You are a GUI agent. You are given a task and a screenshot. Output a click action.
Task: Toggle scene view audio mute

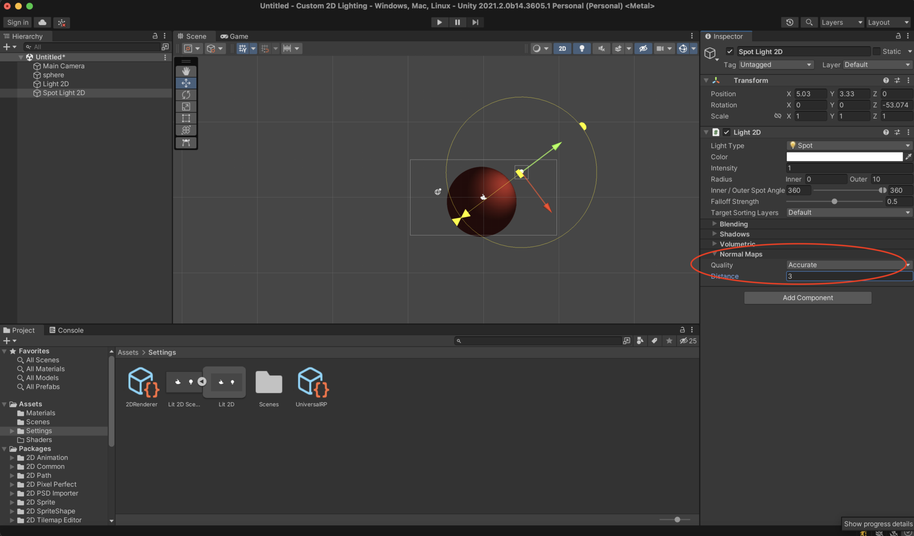(x=601, y=48)
